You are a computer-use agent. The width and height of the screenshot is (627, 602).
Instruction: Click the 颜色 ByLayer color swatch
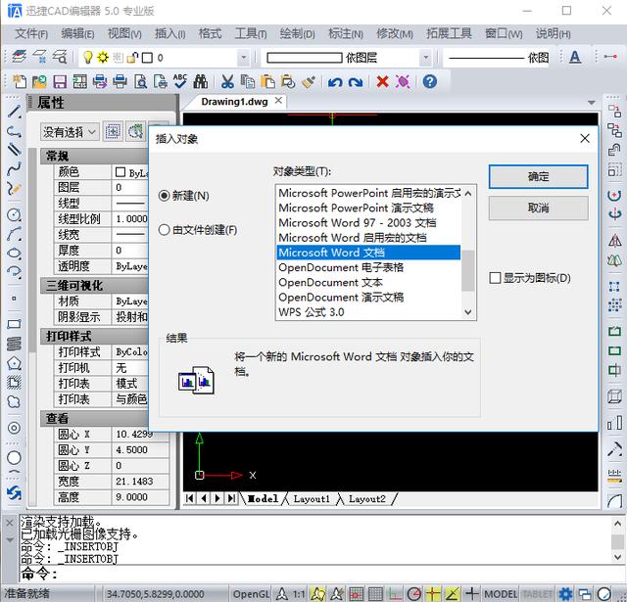click(121, 172)
